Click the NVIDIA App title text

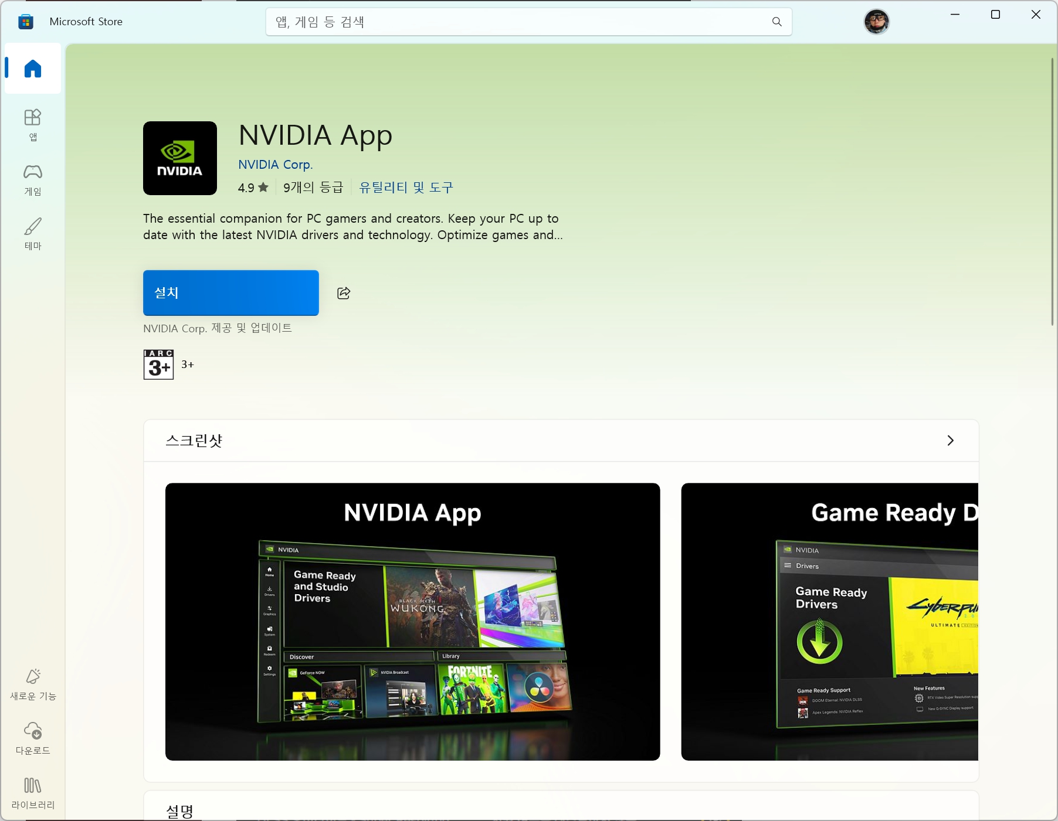click(x=316, y=136)
